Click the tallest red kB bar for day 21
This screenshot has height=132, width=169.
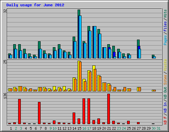(x=109, y=109)
